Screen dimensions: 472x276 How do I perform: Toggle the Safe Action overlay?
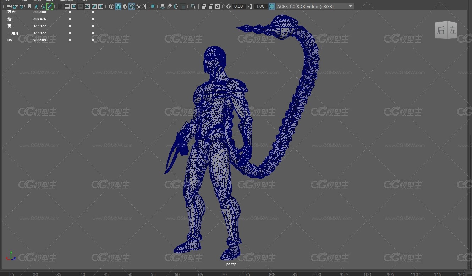[x=94, y=6]
